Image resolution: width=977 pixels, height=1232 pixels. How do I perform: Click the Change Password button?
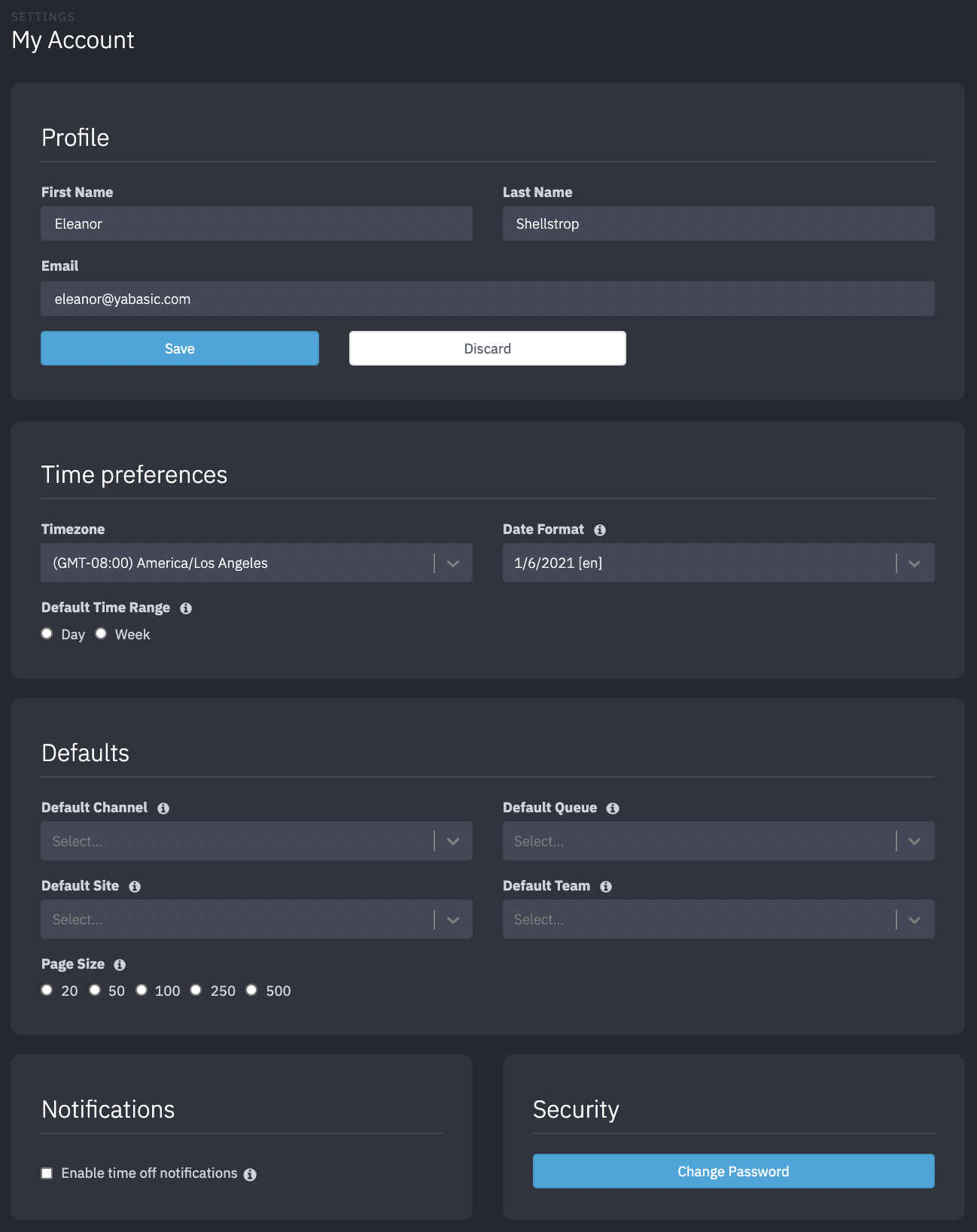pyautogui.click(x=733, y=1171)
